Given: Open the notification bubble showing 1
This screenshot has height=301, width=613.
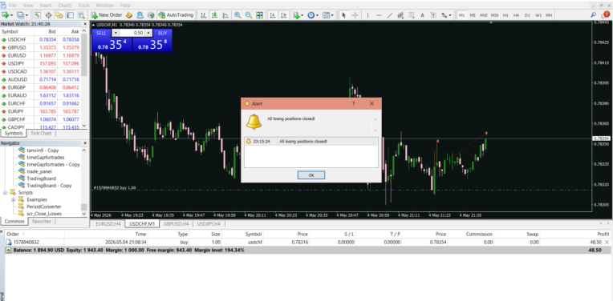Looking at the screenshot, I should 605,15.
